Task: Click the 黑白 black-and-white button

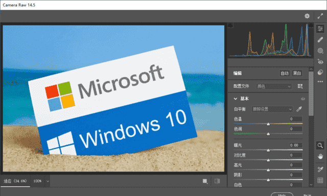Action: point(297,73)
